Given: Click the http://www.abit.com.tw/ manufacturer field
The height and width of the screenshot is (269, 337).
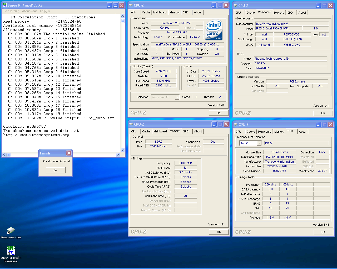Looking at the screenshot, I should [292, 24].
